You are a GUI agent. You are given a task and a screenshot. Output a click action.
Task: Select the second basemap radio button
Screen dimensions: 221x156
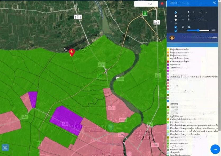pyautogui.click(x=176, y=16)
